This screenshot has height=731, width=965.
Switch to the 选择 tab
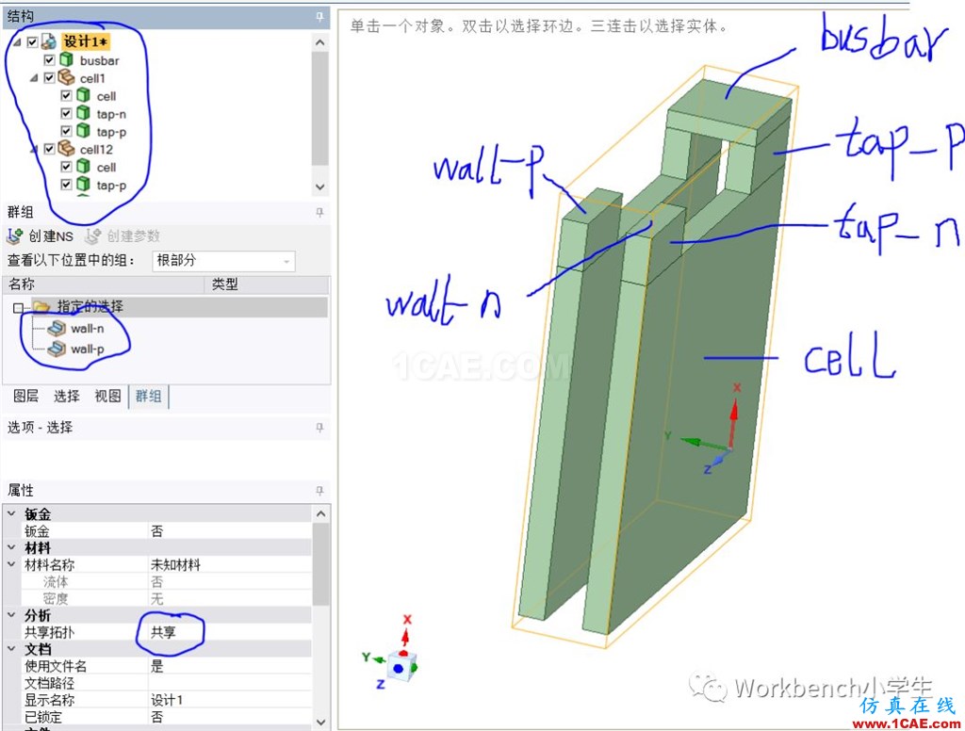(67, 397)
